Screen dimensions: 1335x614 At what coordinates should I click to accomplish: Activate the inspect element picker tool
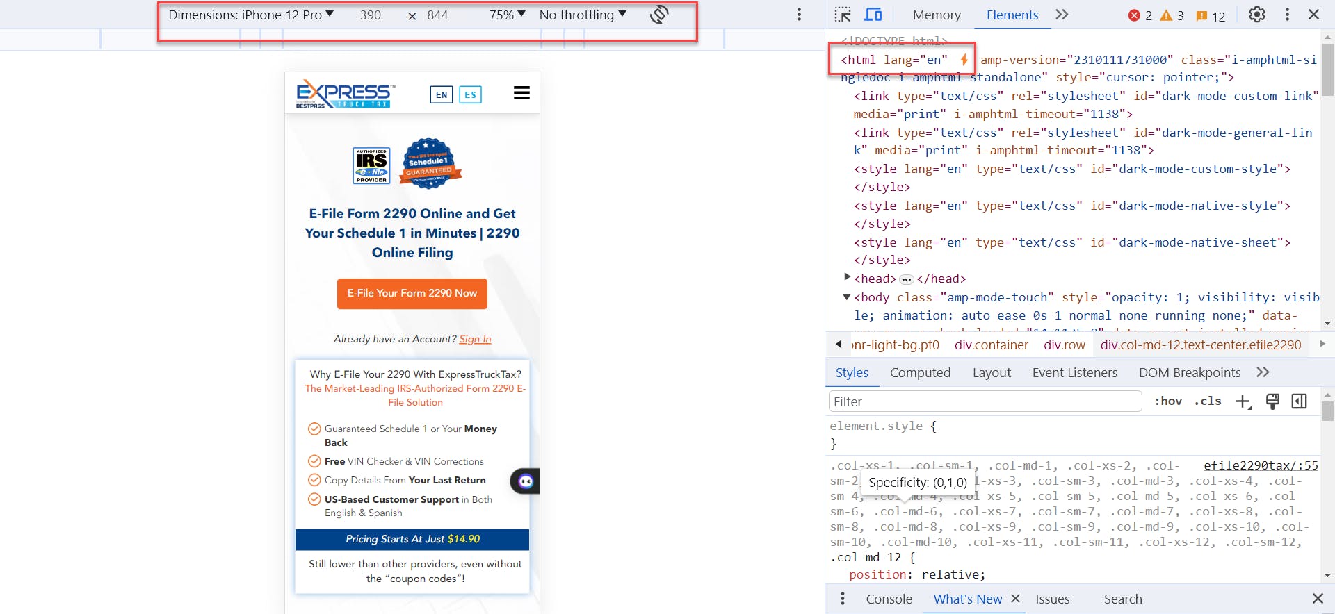(x=843, y=15)
